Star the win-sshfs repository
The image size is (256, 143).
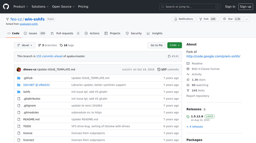(232, 19)
